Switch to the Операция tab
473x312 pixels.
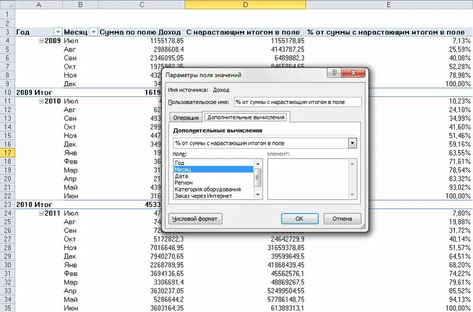click(x=186, y=118)
